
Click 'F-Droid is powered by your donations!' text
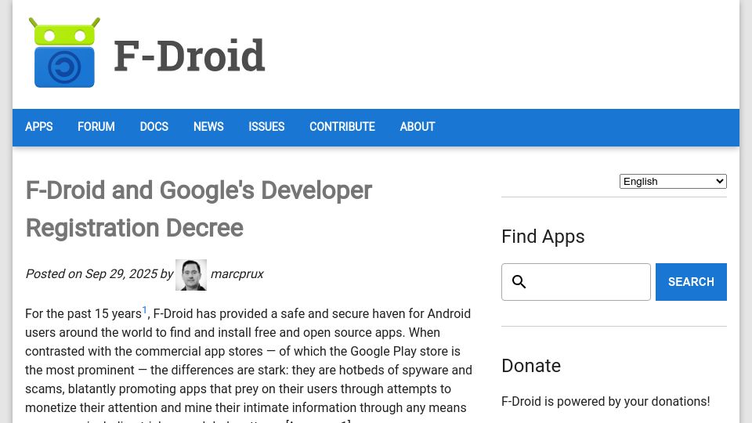(606, 401)
